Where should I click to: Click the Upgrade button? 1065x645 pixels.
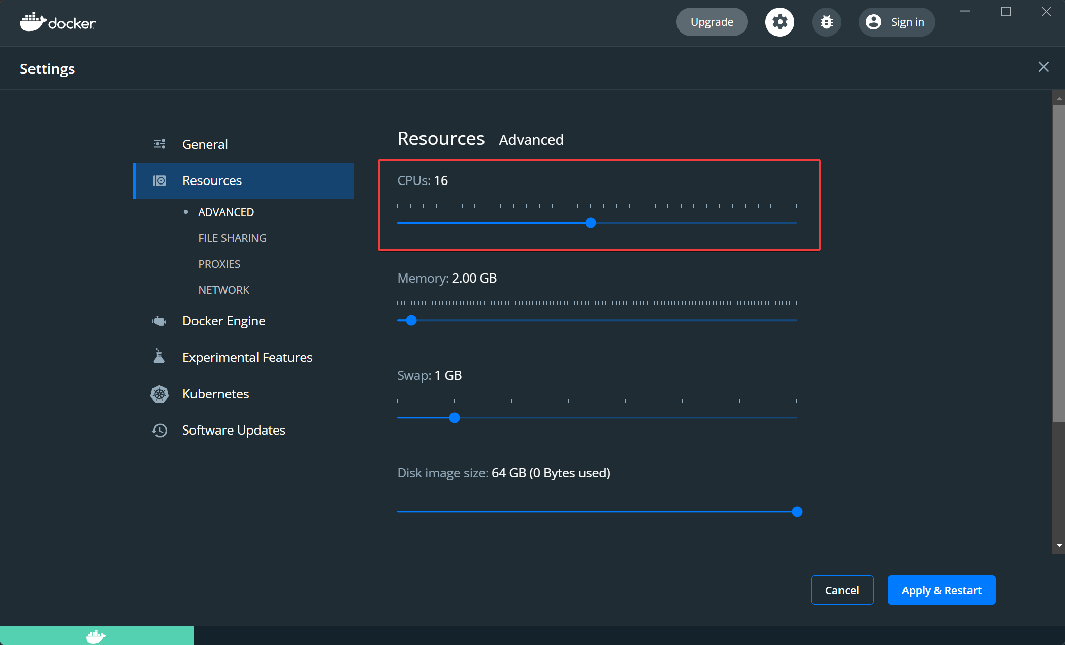click(712, 22)
